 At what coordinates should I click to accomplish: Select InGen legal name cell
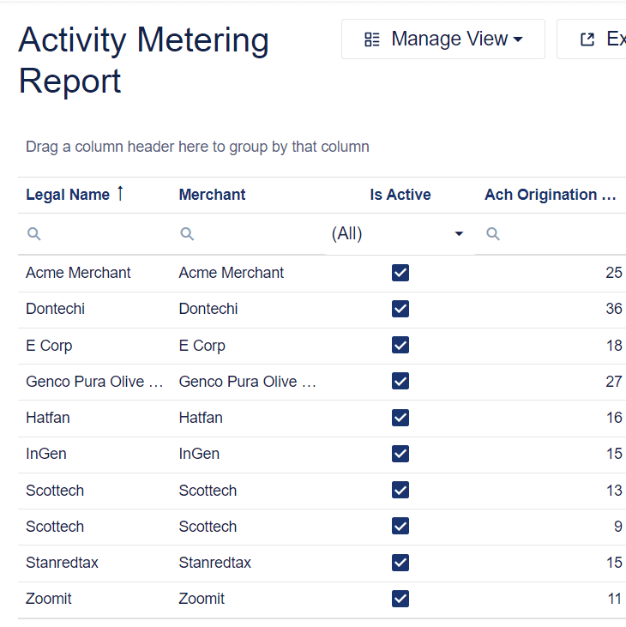(46, 454)
